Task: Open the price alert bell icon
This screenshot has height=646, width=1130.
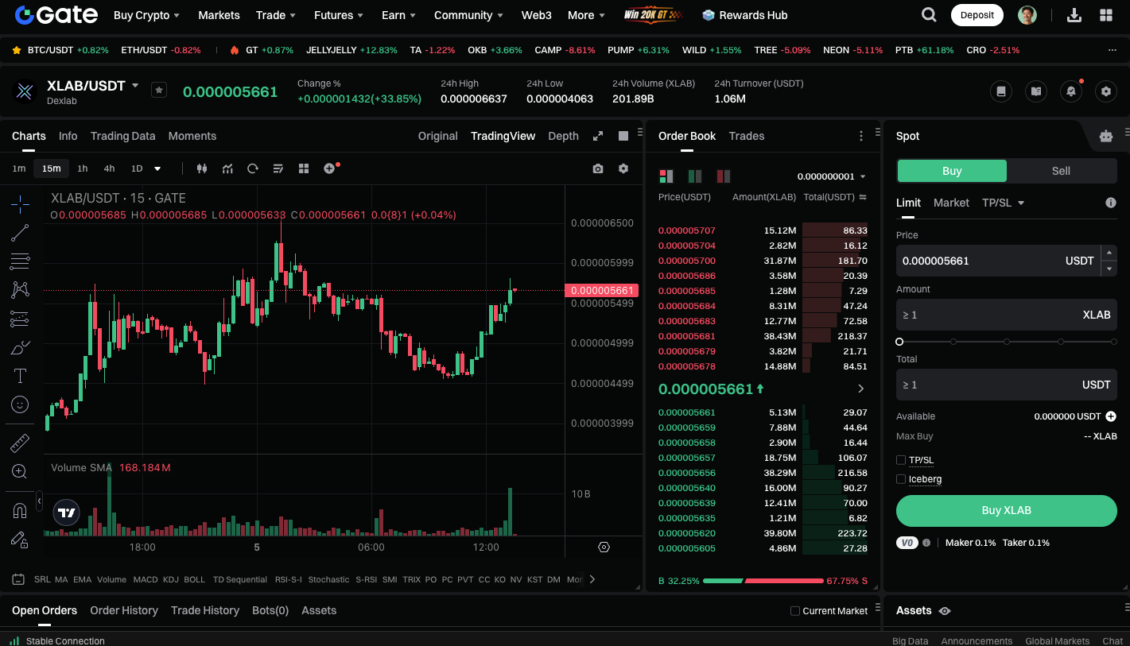Action: [1071, 91]
